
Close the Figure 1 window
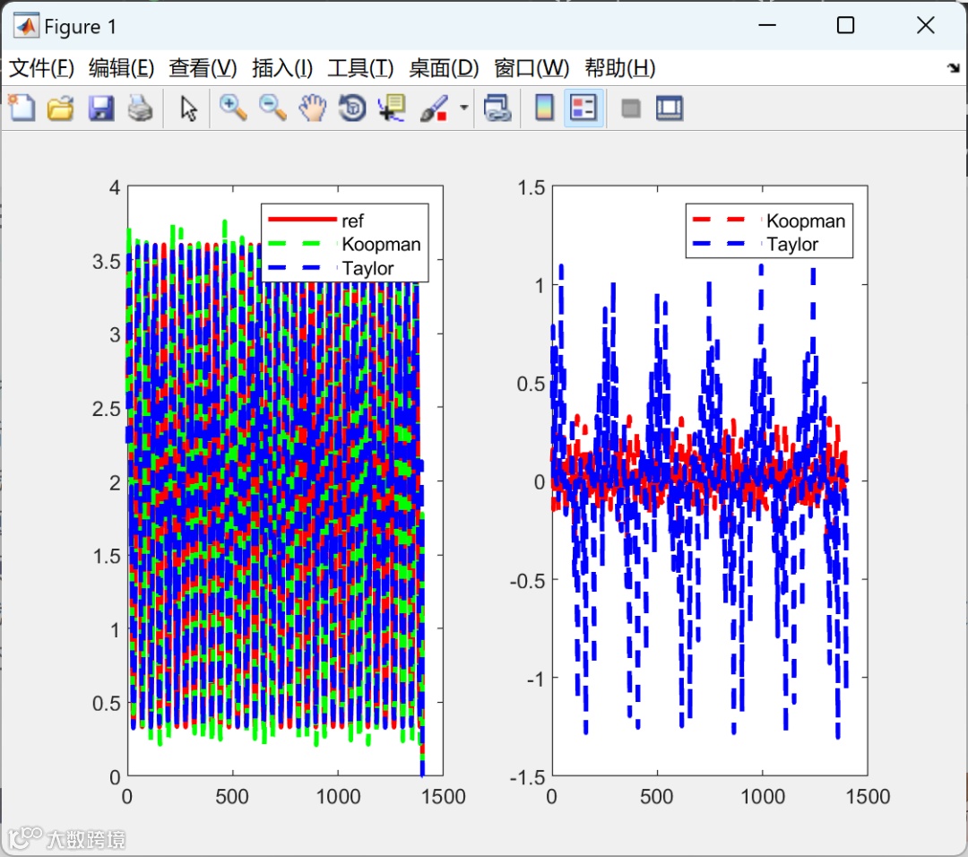(x=925, y=25)
